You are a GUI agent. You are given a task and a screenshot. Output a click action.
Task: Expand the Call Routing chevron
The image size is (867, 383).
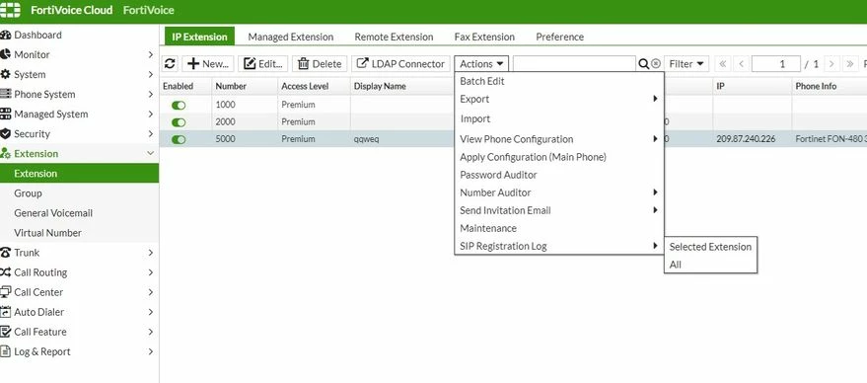(x=150, y=272)
